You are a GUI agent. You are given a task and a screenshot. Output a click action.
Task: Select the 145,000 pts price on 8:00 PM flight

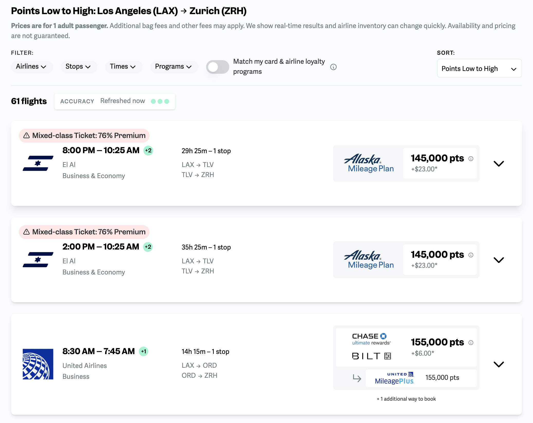(x=440, y=163)
